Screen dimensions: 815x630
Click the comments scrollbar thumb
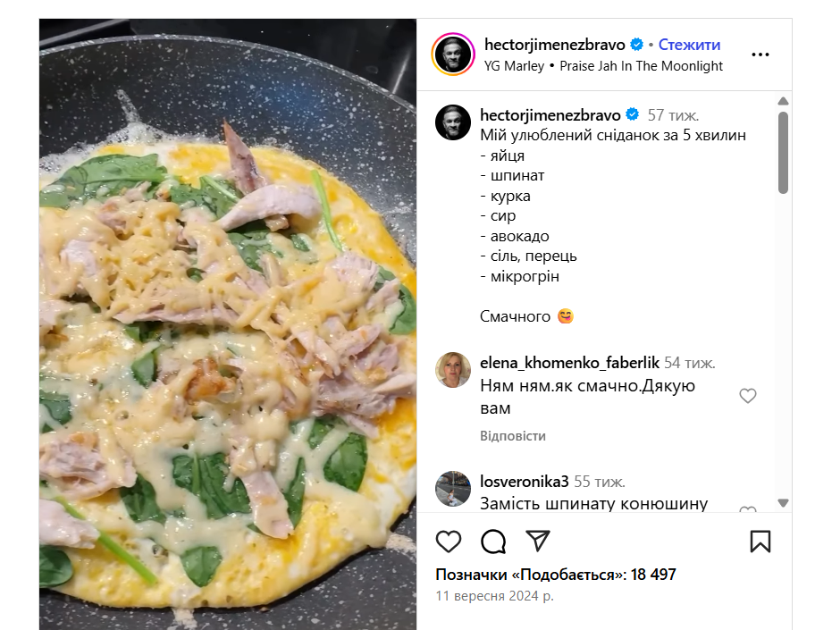pyautogui.click(x=783, y=152)
